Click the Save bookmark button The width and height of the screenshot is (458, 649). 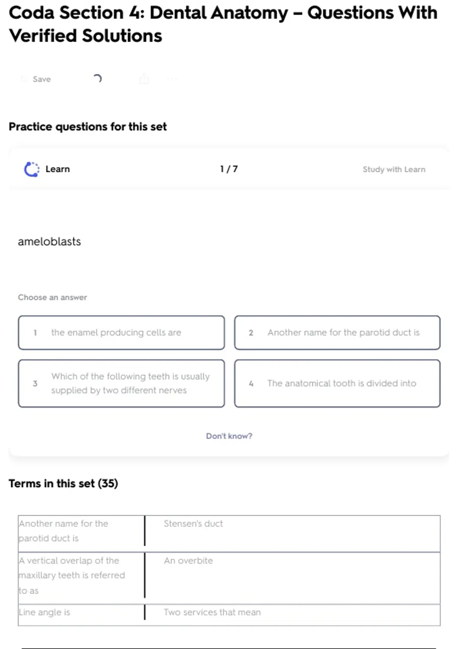coord(36,79)
